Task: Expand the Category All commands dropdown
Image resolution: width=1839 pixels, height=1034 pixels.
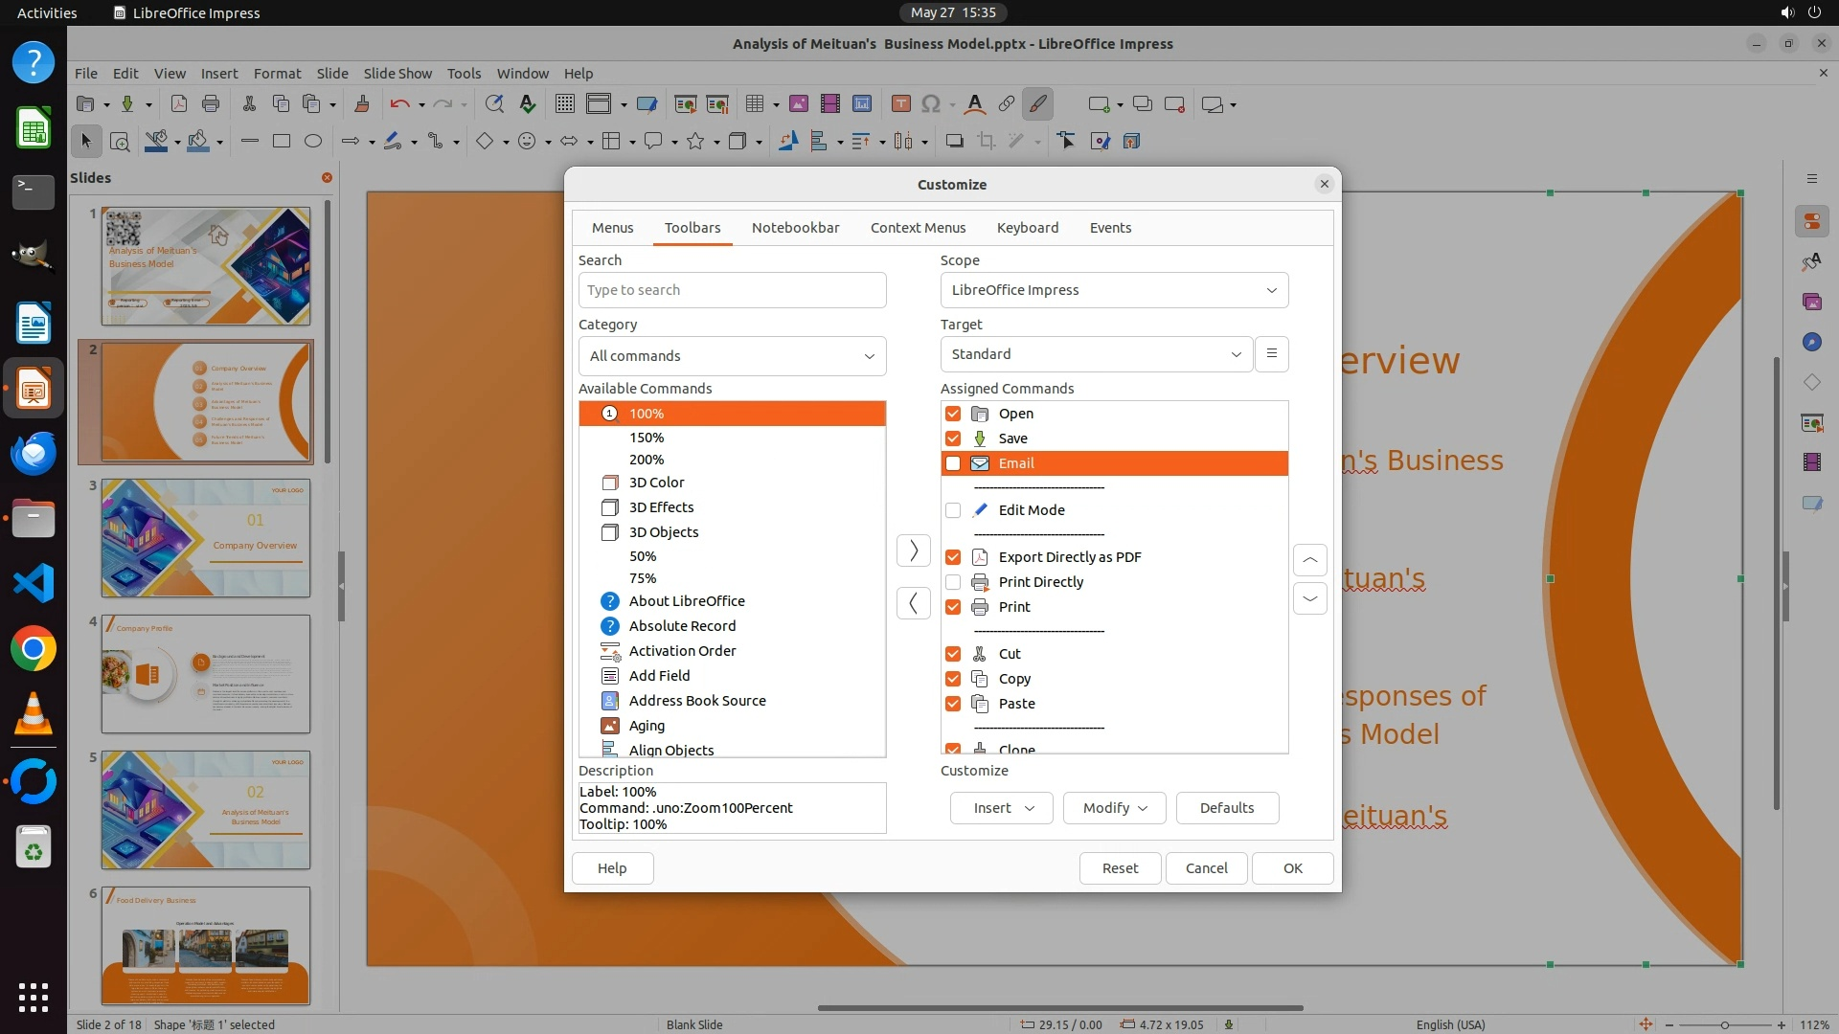Action: [732, 356]
